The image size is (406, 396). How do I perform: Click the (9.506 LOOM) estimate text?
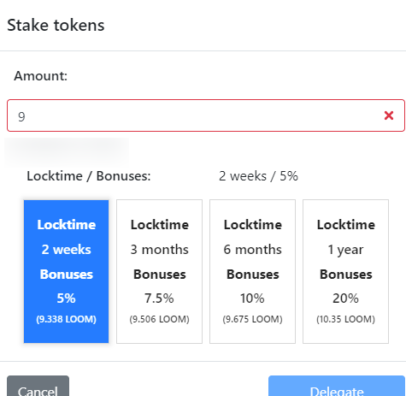click(x=159, y=319)
